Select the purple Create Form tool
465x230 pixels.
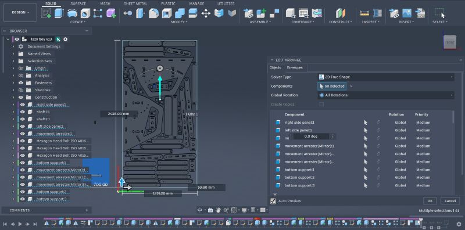pyautogui.click(x=111, y=13)
